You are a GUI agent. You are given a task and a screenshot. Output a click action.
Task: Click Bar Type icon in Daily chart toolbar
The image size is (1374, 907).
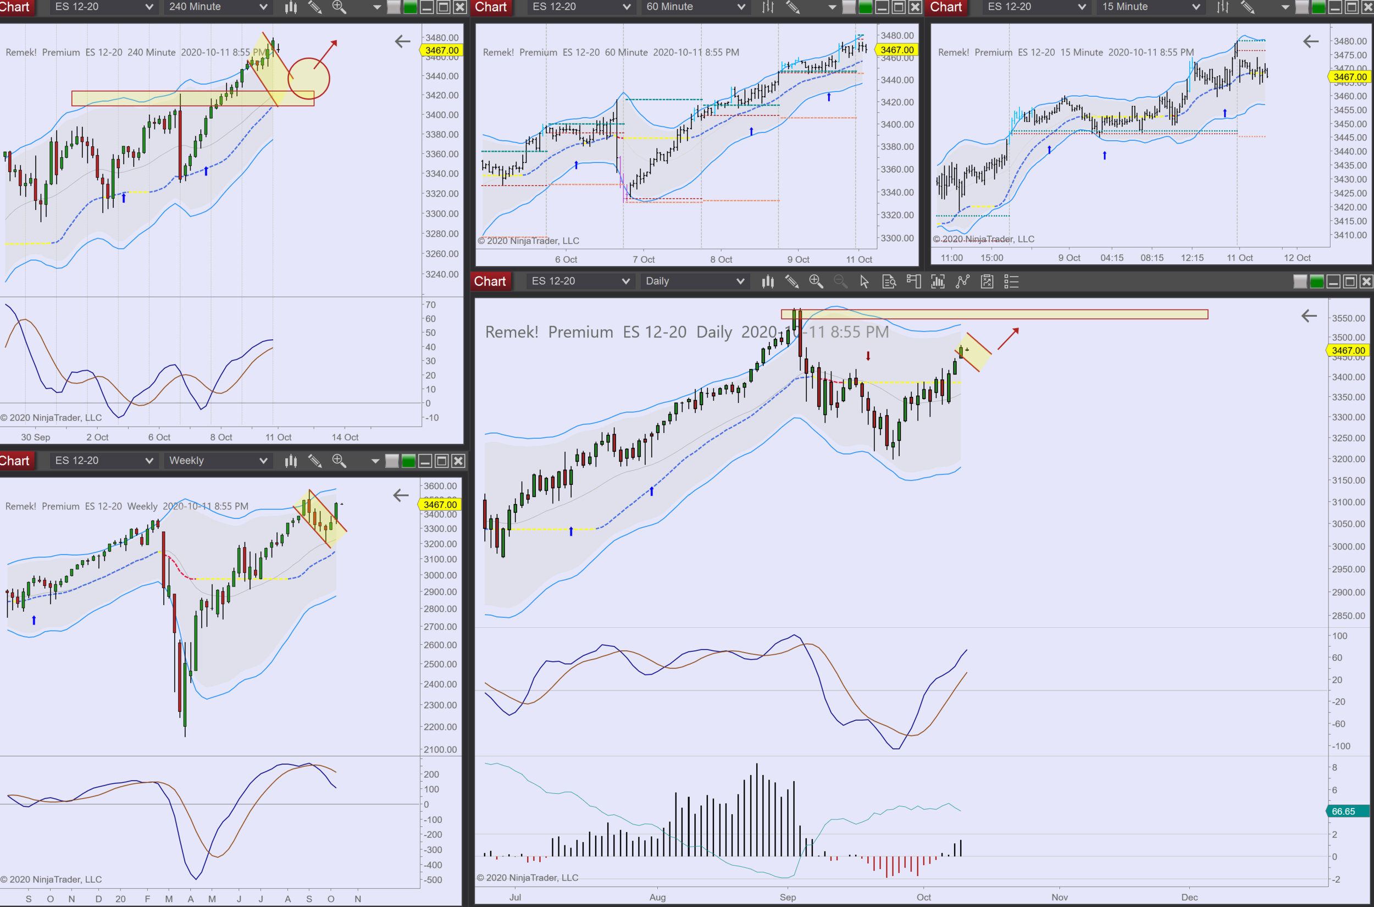pos(767,281)
